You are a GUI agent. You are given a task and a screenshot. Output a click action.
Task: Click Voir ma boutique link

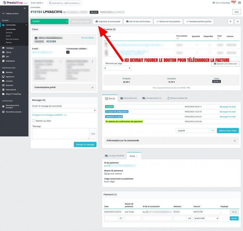coord(221,3)
